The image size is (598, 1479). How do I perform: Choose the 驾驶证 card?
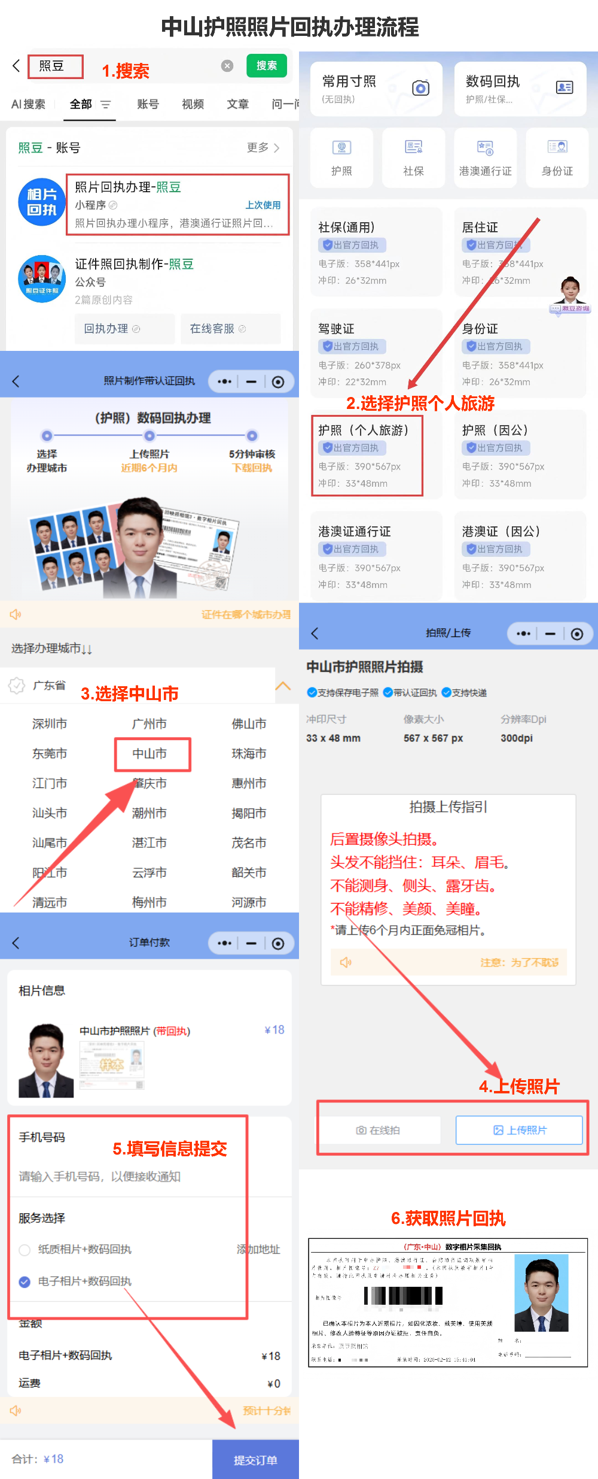coord(376,353)
